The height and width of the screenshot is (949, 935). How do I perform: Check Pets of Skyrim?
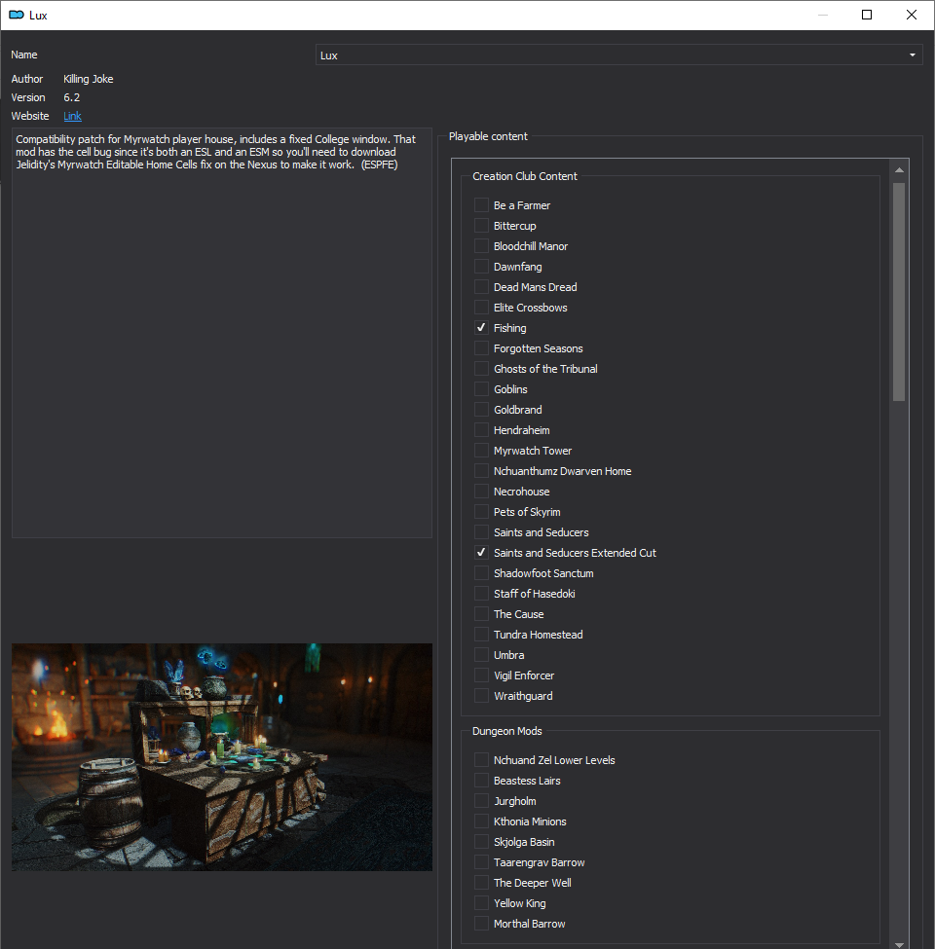(x=481, y=512)
